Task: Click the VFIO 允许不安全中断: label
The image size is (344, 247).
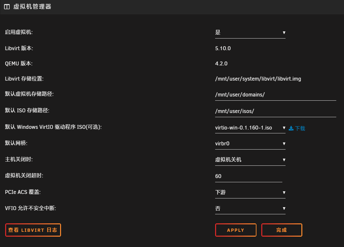Action: [x=30, y=208]
